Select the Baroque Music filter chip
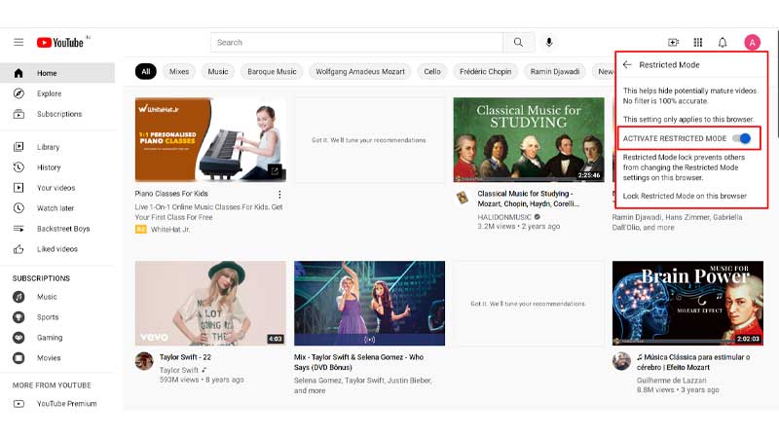Screen dimensions: 779x438 (272, 71)
